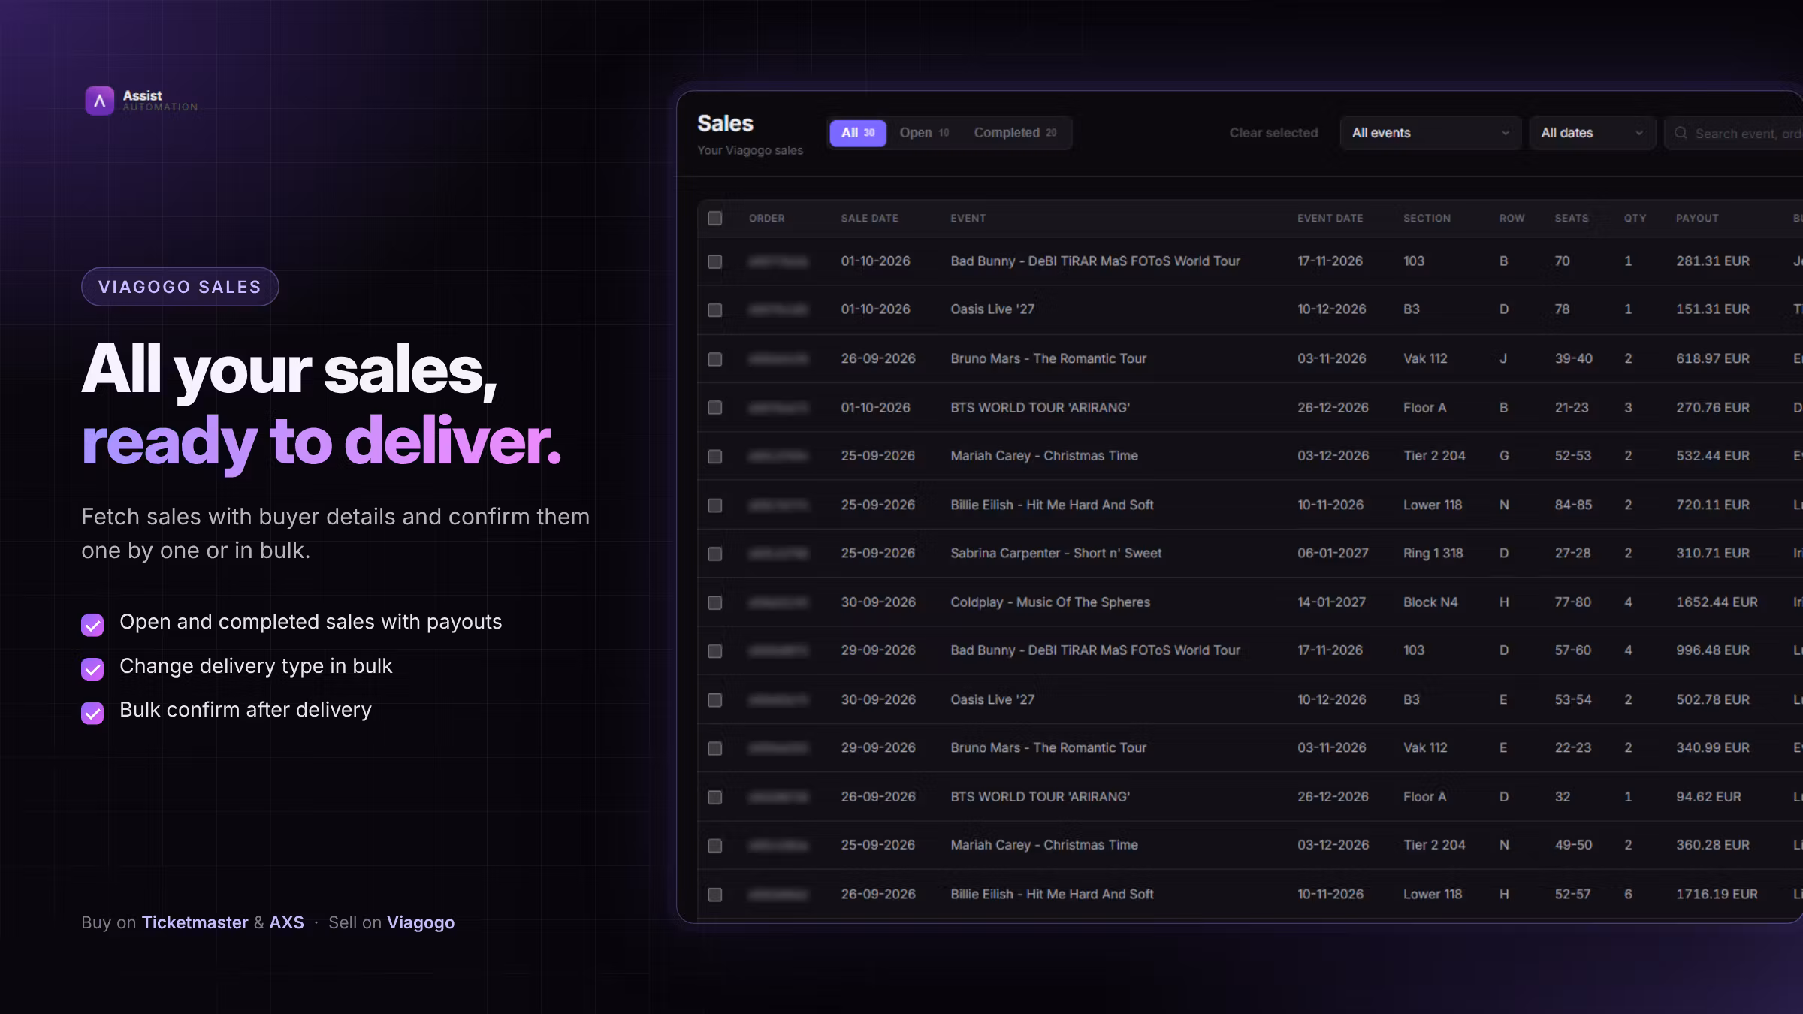
Task: Open the All dates dropdown
Action: tap(1592, 133)
